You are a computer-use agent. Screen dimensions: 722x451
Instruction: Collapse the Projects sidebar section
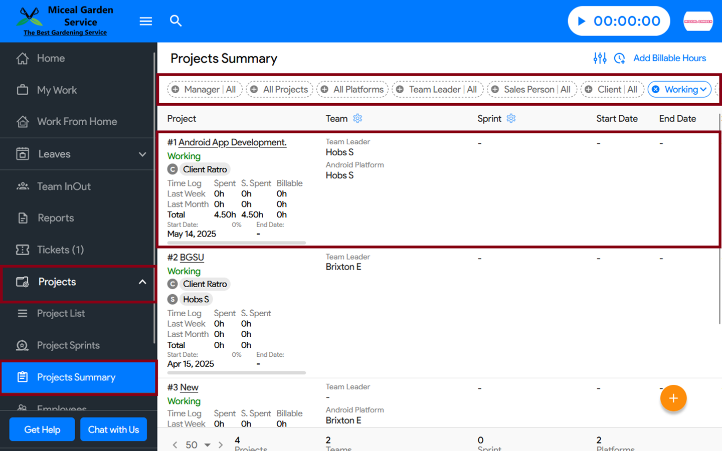[142, 282]
